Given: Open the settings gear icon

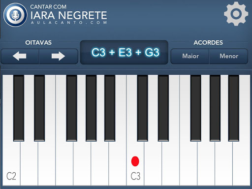Looking at the screenshot, I should point(236,14).
